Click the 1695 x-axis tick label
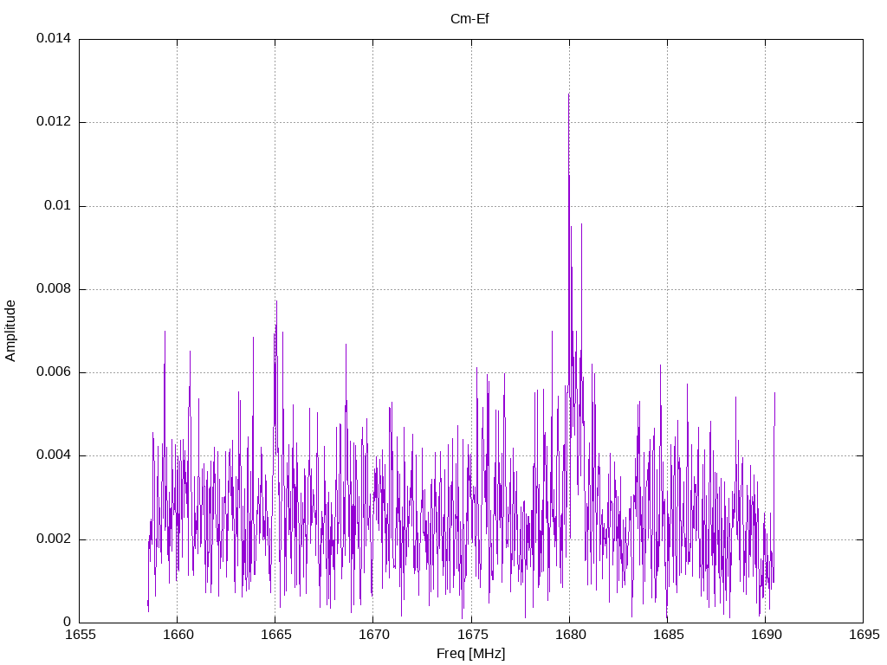This screenshot has height=665, width=887. (864, 635)
